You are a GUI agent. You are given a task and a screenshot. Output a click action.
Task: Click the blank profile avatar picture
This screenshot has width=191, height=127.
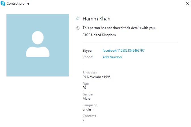pyautogui.click(x=38, y=45)
